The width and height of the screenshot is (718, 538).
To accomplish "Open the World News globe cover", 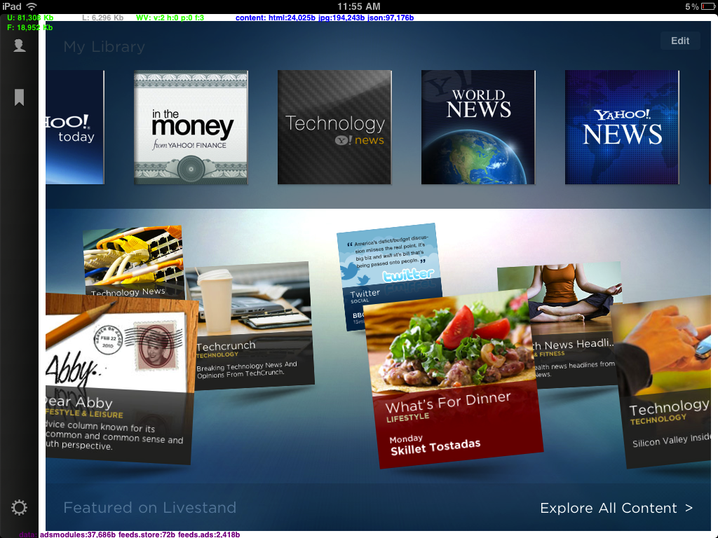I will click(478, 127).
